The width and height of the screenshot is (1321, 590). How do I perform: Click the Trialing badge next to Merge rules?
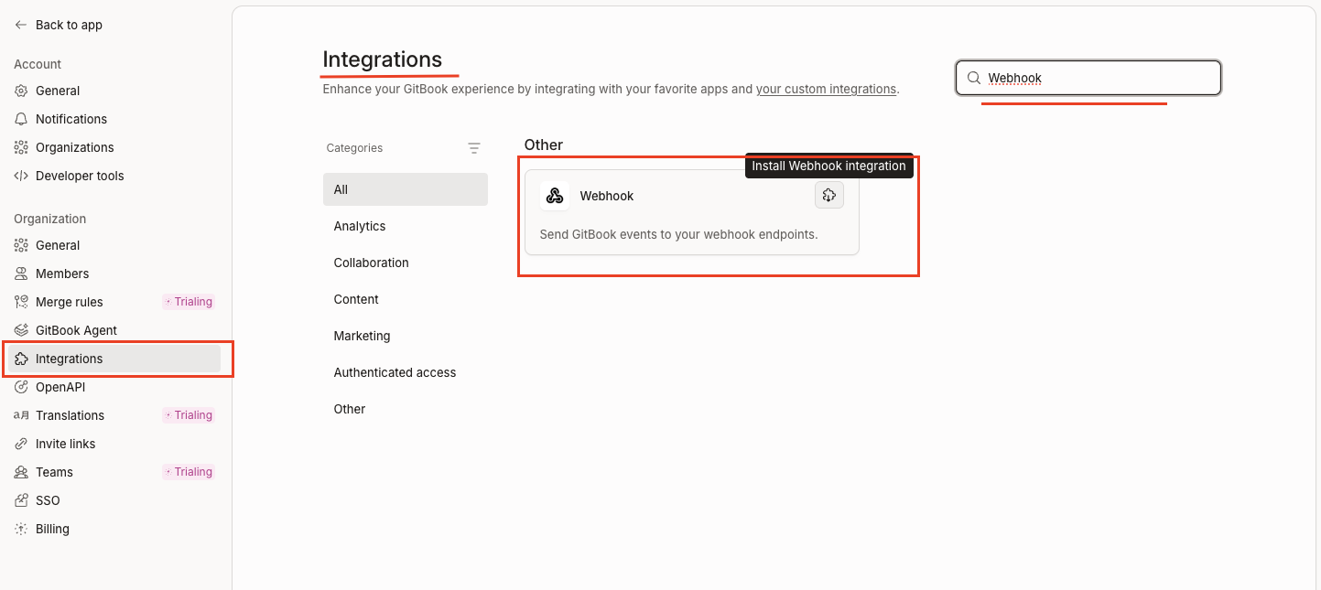tap(189, 302)
